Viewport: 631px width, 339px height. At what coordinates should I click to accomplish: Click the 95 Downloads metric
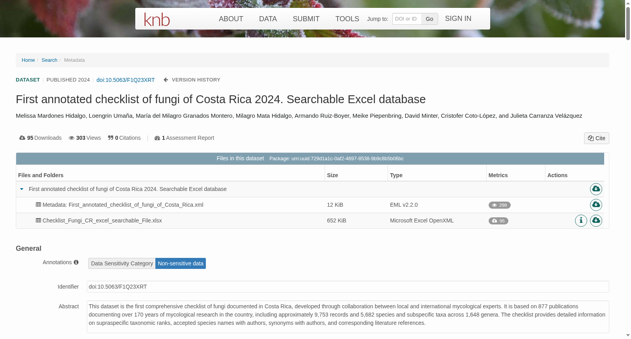[41, 138]
